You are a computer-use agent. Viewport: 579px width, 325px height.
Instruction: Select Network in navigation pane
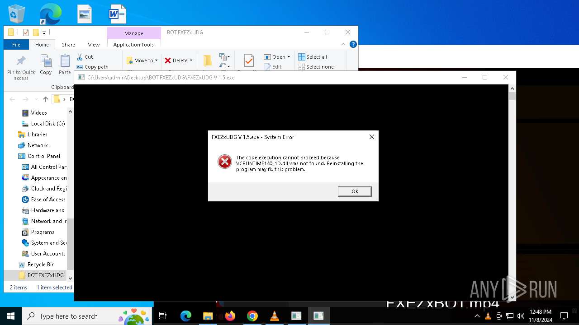[x=33, y=145]
